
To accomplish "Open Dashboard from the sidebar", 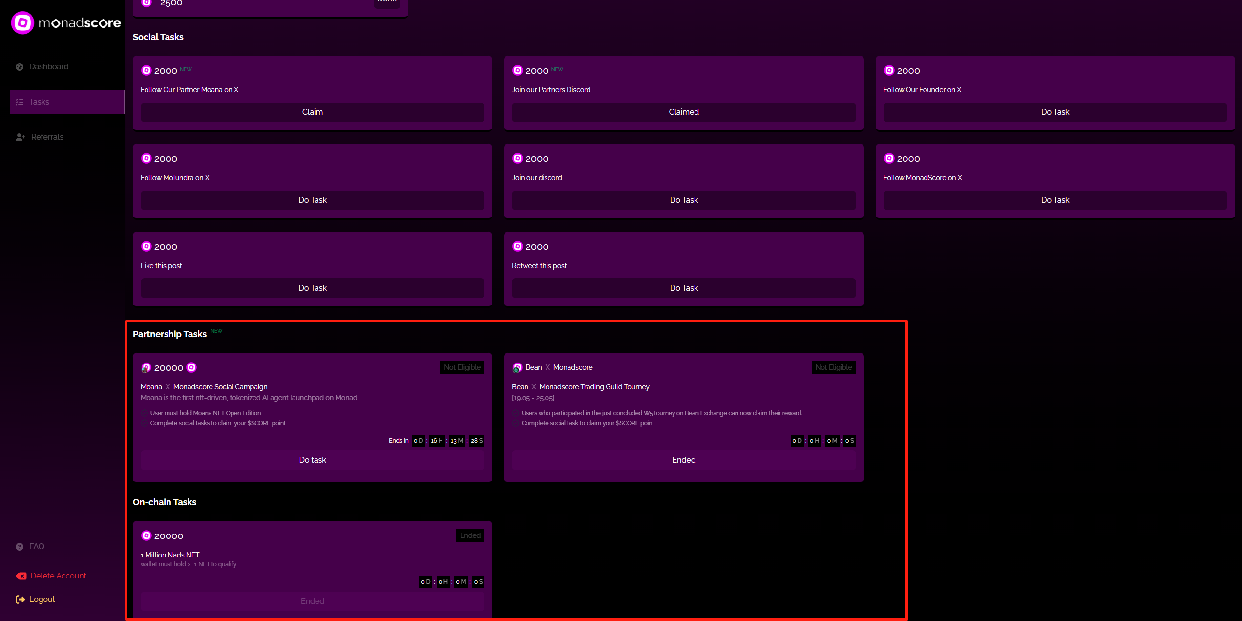I will coord(67,67).
